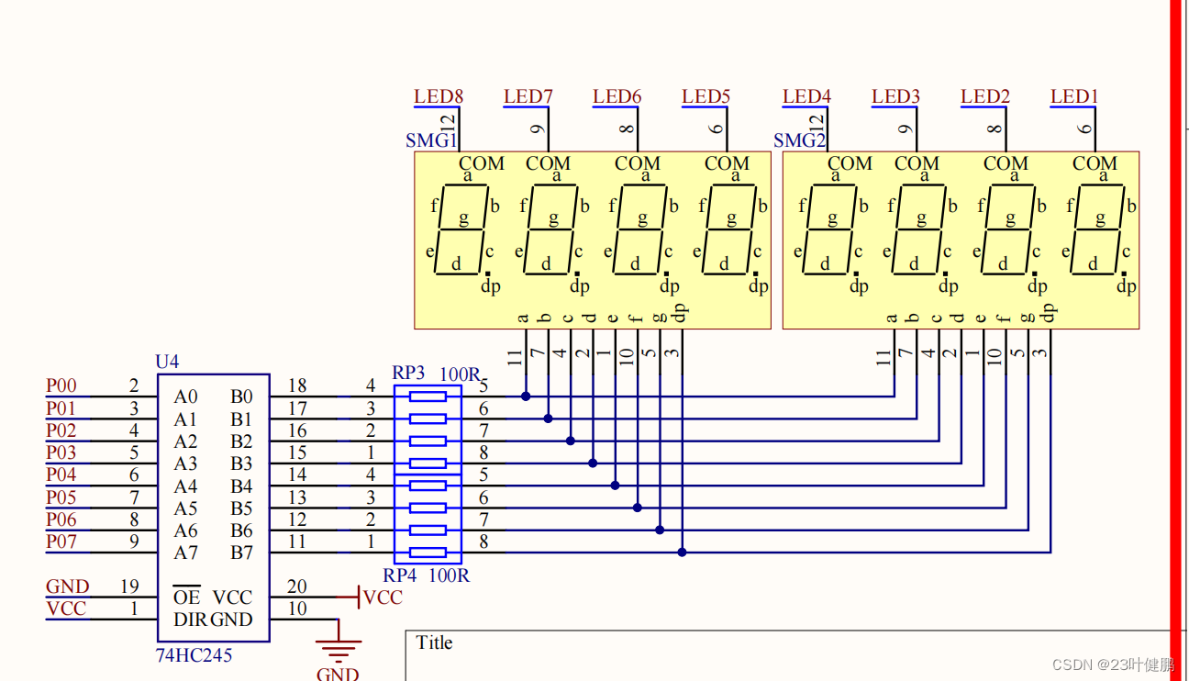Select the DIR pin name in U4
Screen dimensions: 1189x681
pyautogui.click(x=191, y=620)
